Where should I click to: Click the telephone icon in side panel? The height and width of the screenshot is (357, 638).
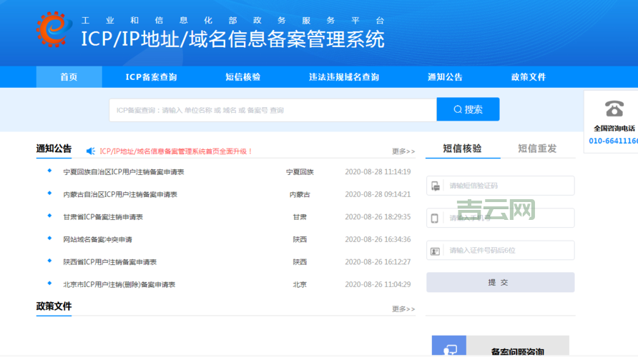[x=614, y=109]
